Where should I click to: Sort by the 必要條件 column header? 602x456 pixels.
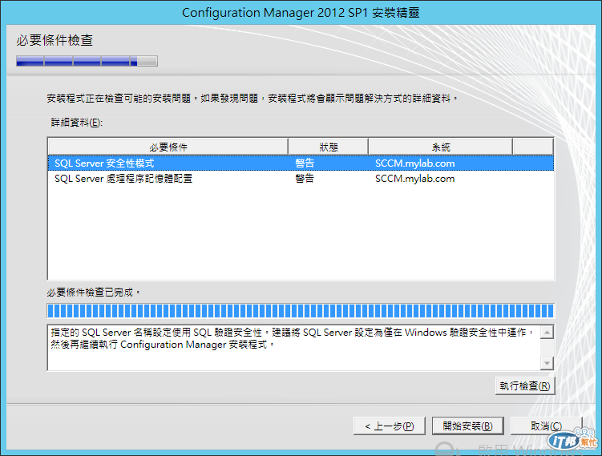pyautogui.click(x=168, y=147)
